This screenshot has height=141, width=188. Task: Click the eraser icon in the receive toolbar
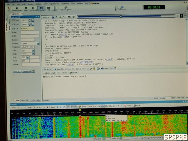(60, 17)
